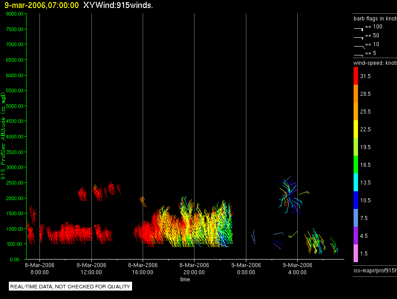Screen dimensions: 397x299
Task: Click the == 100 barb legend value
Action: point(374,27)
